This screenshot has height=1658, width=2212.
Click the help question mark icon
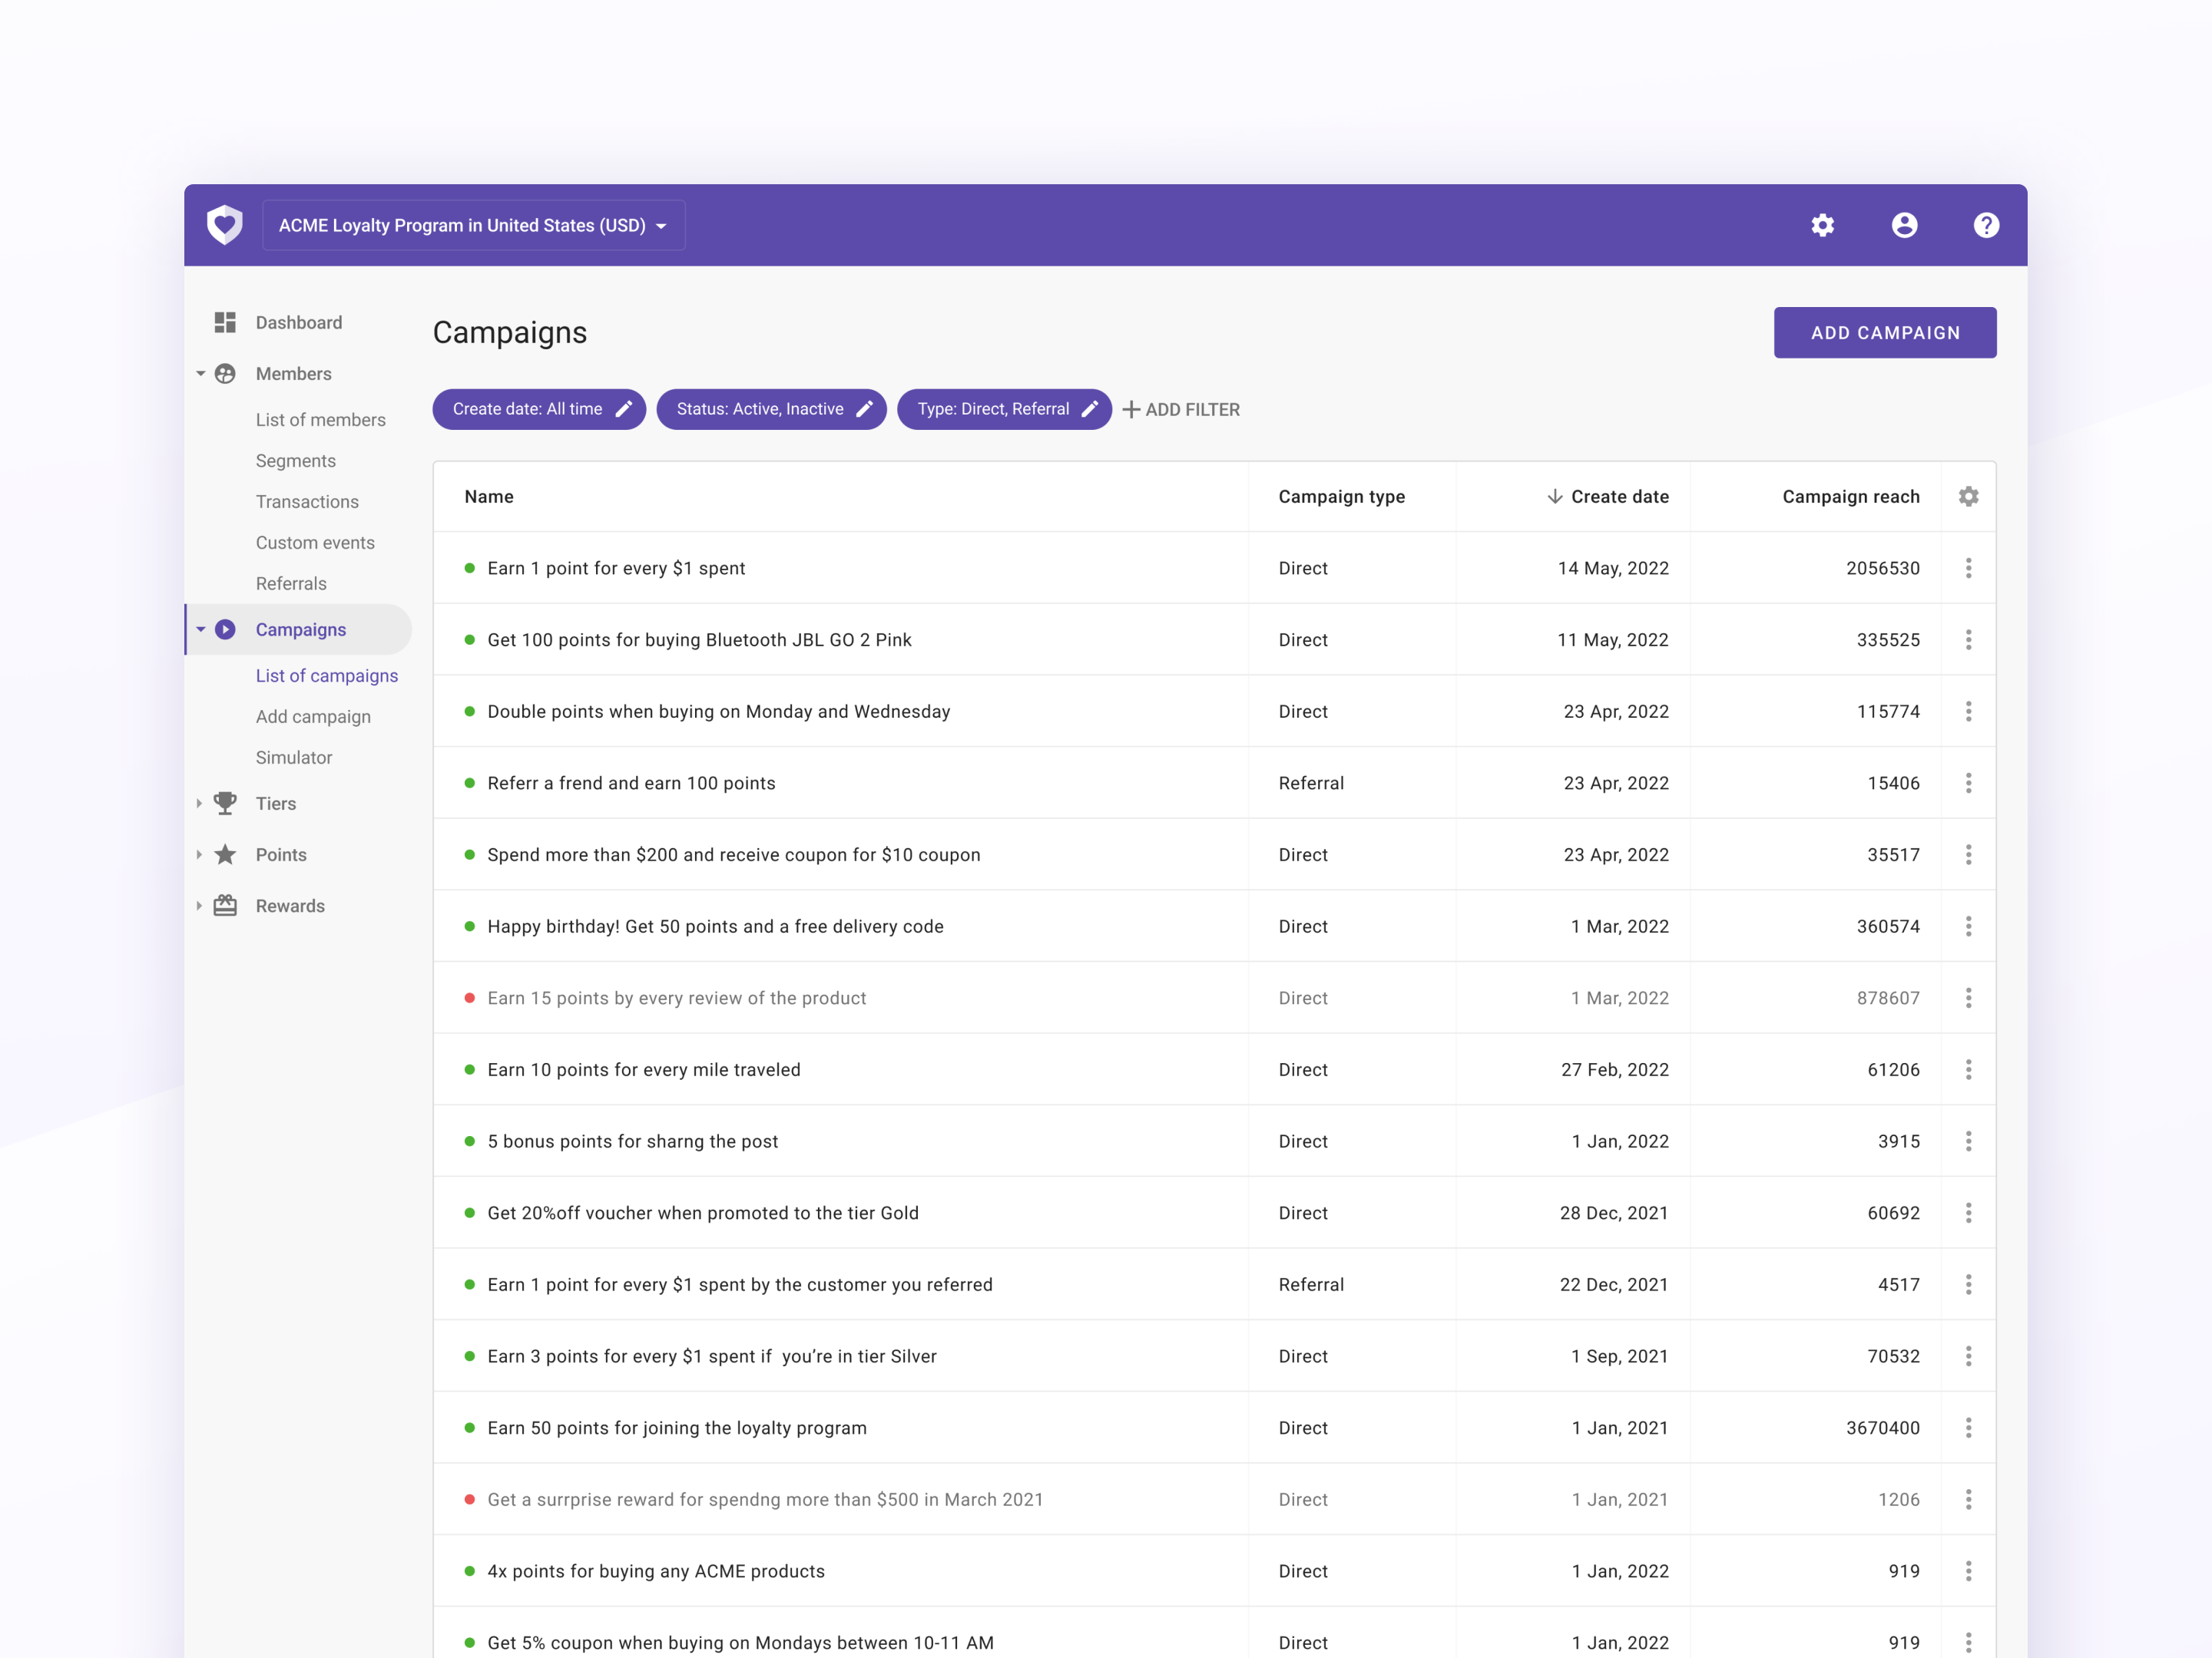[1986, 225]
